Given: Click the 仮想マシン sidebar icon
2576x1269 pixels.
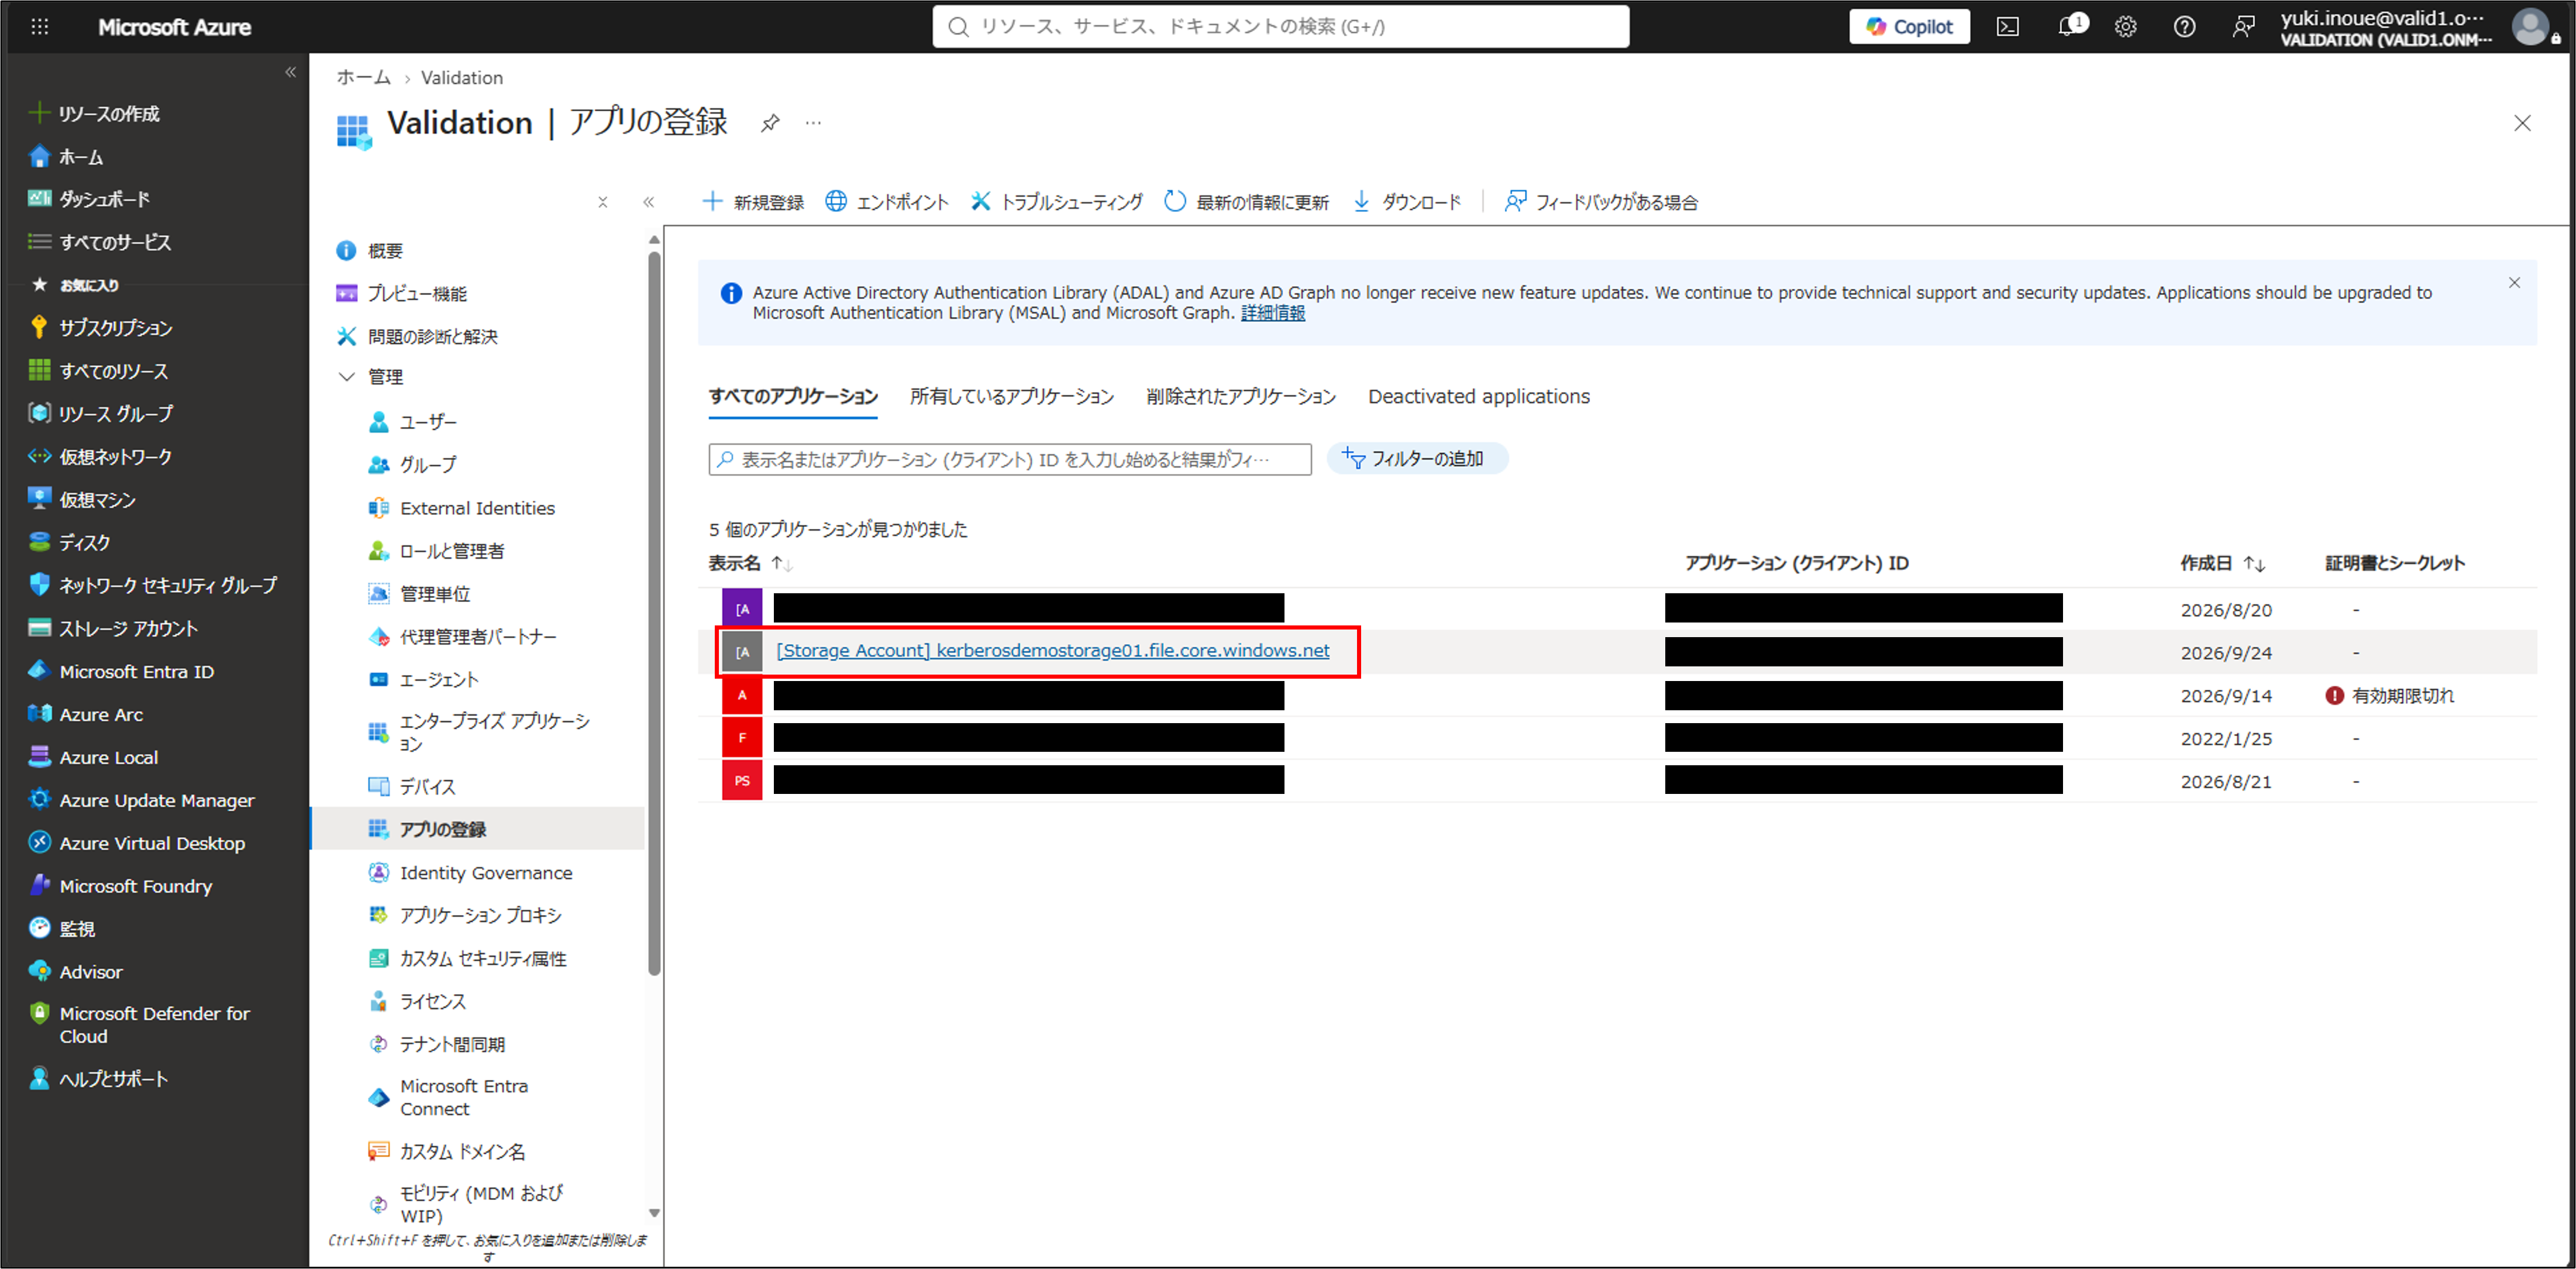Looking at the screenshot, I should click(39, 499).
